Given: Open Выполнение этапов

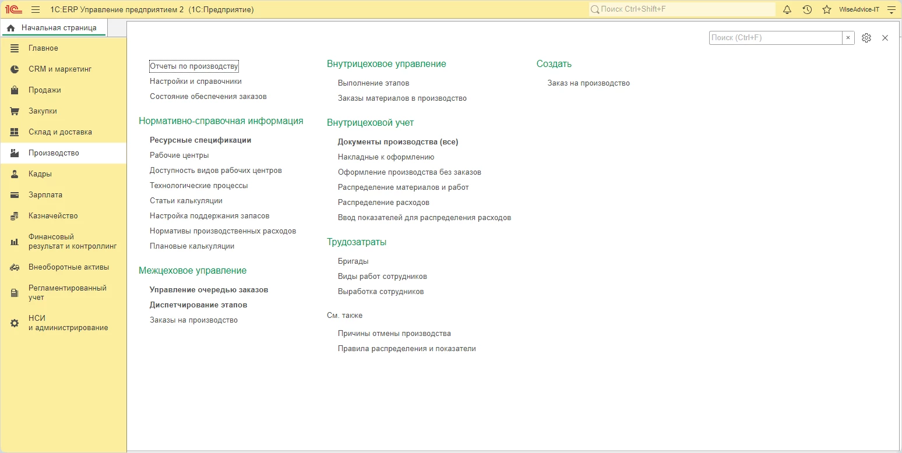Looking at the screenshot, I should 374,83.
